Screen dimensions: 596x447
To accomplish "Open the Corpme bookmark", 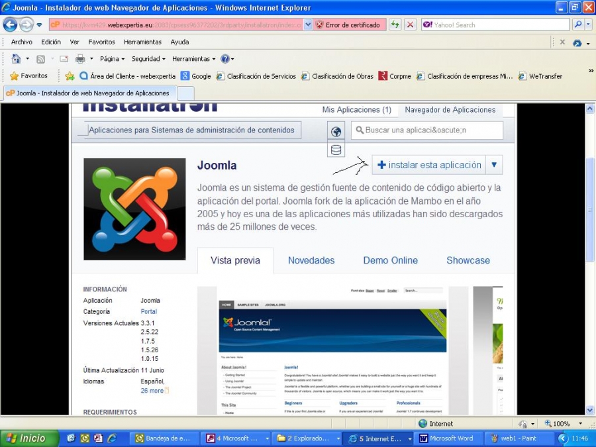I will click(395, 76).
